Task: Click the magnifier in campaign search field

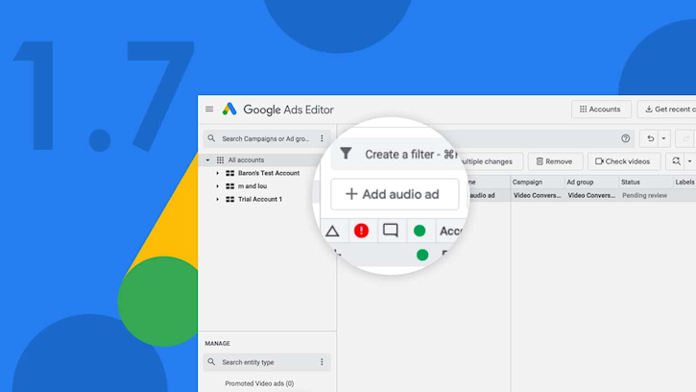Action: (211, 138)
